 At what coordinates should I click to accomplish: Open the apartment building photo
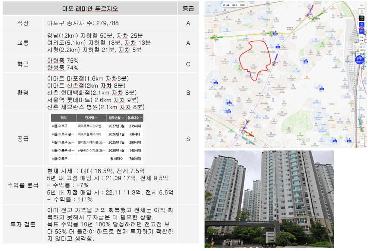(x=269, y=199)
